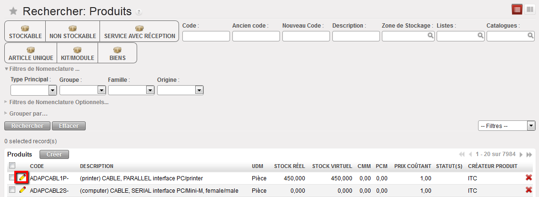The image size is (539, 197).
Task: Go to next page of products
Action: pos(521,155)
